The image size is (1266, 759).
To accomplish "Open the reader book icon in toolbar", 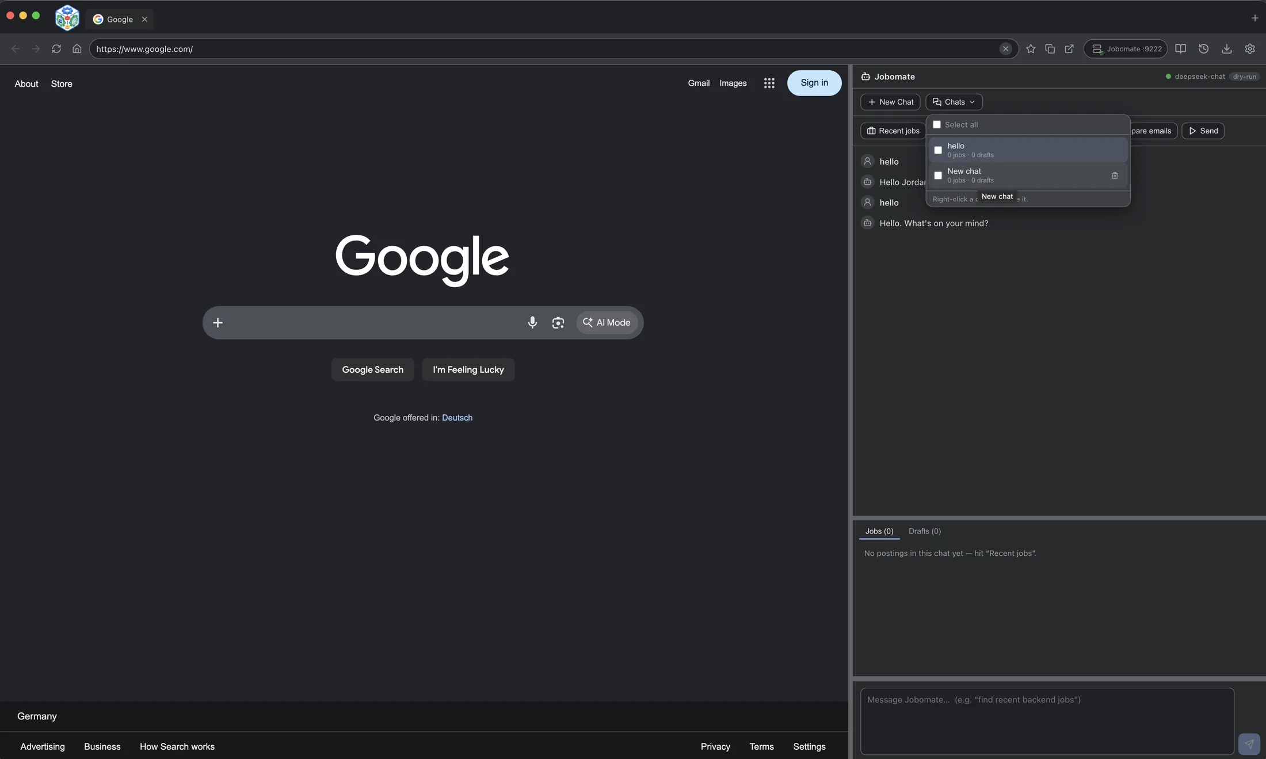I will coord(1180,49).
